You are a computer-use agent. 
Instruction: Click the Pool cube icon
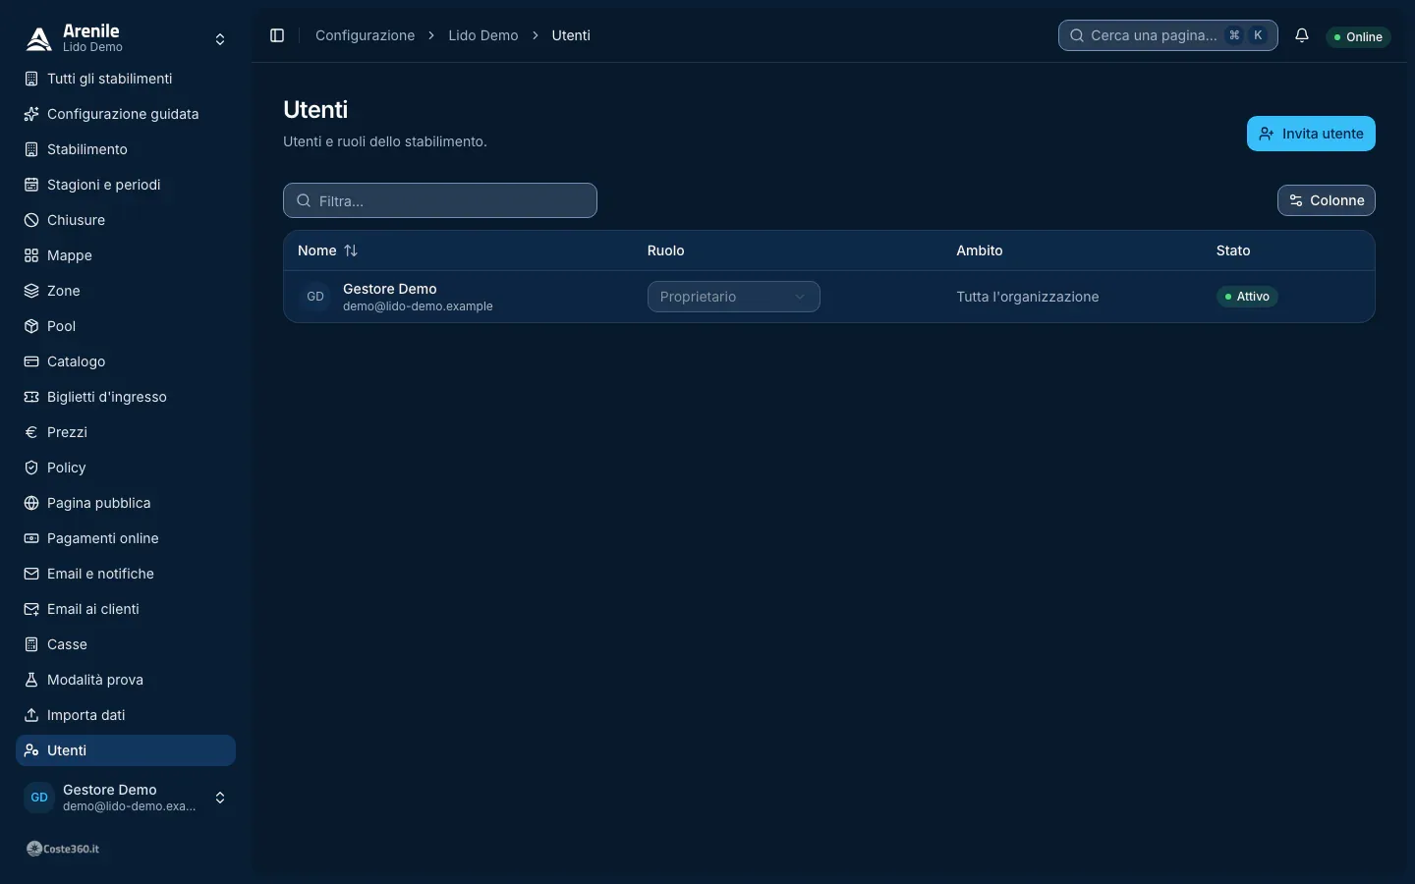point(31,326)
